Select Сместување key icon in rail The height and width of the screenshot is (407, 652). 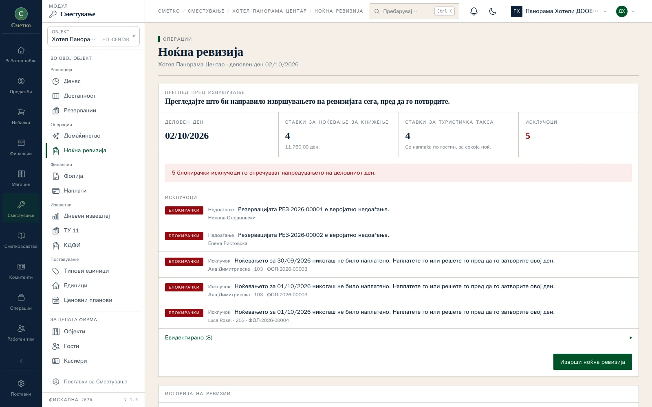(21, 205)
